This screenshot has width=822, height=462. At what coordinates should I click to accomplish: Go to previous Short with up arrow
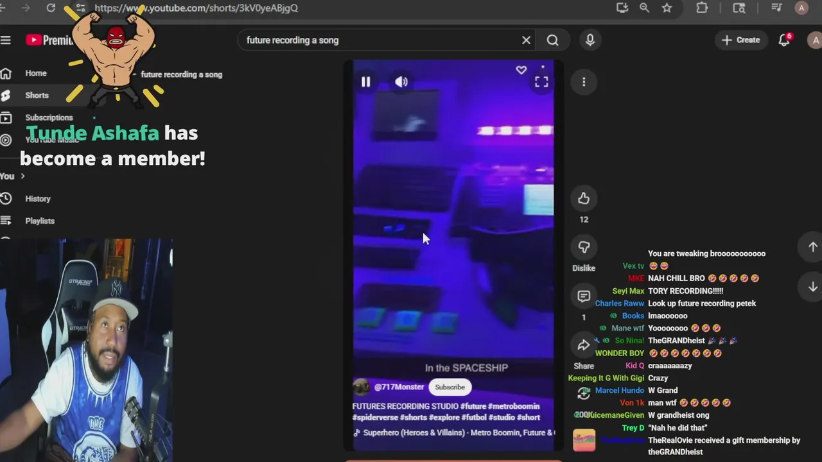point(812,247)
